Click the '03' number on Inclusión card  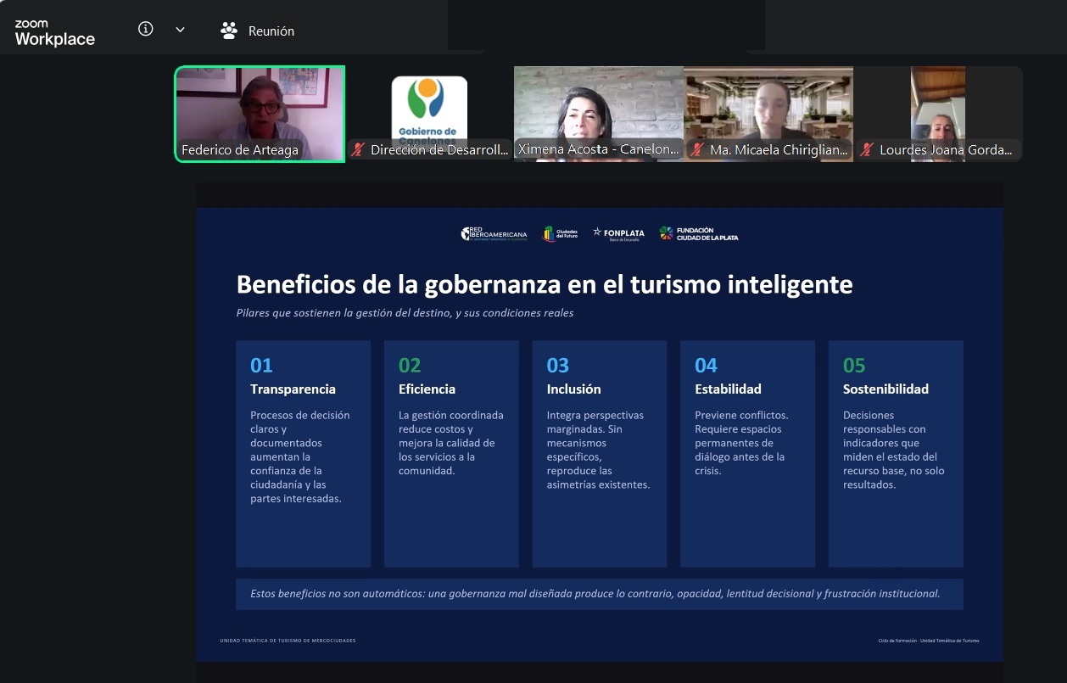[557, 366]
